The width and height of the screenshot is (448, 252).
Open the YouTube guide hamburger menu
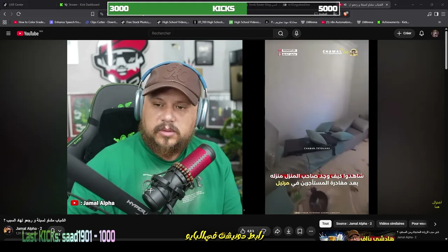tap(8, 33)
